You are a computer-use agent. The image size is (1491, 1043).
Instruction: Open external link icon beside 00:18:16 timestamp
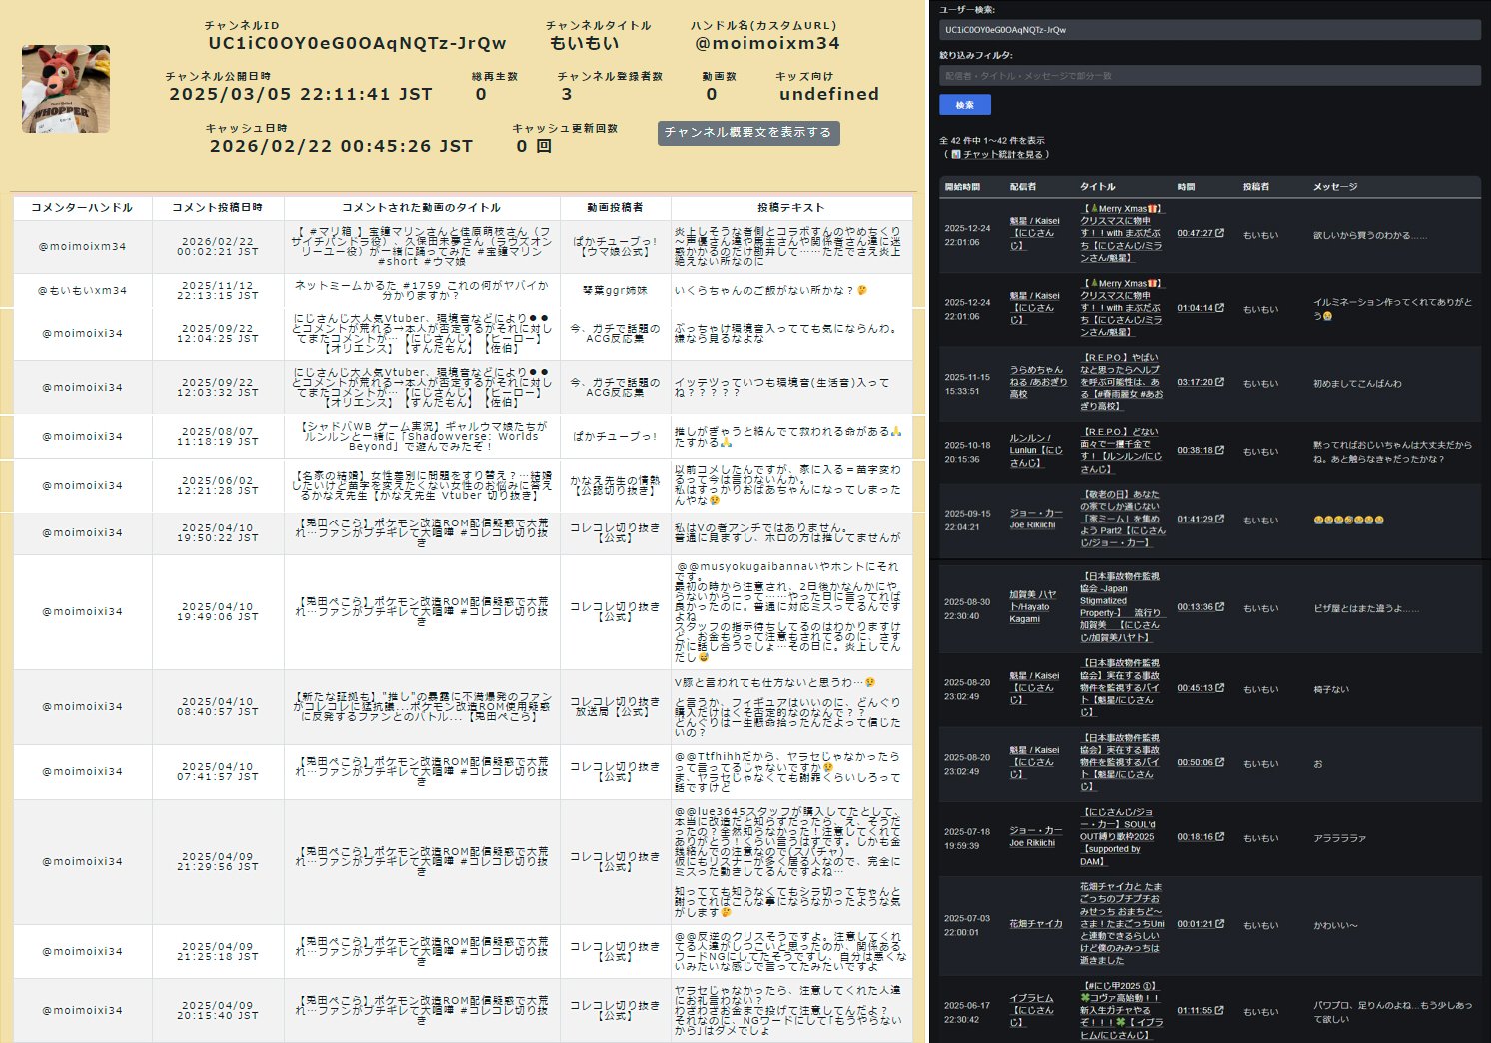[x=1219, y=837]
